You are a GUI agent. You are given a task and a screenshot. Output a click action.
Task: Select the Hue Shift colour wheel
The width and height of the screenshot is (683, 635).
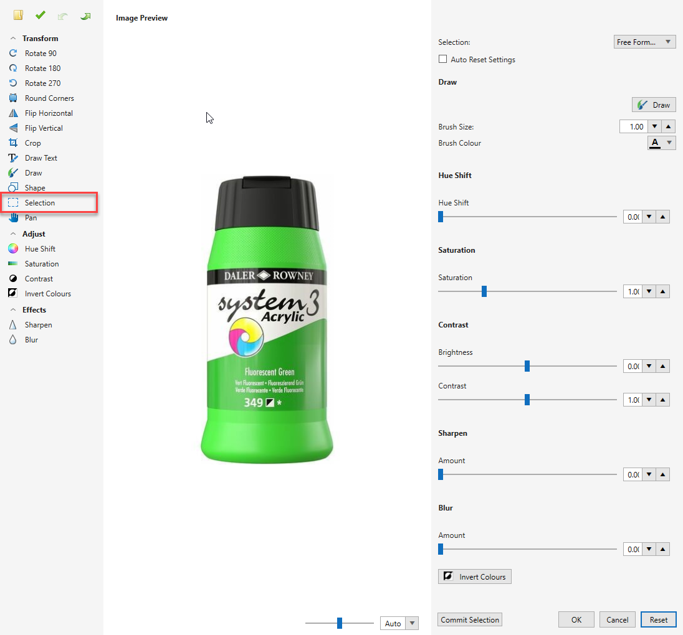click(x=13, y=249)
